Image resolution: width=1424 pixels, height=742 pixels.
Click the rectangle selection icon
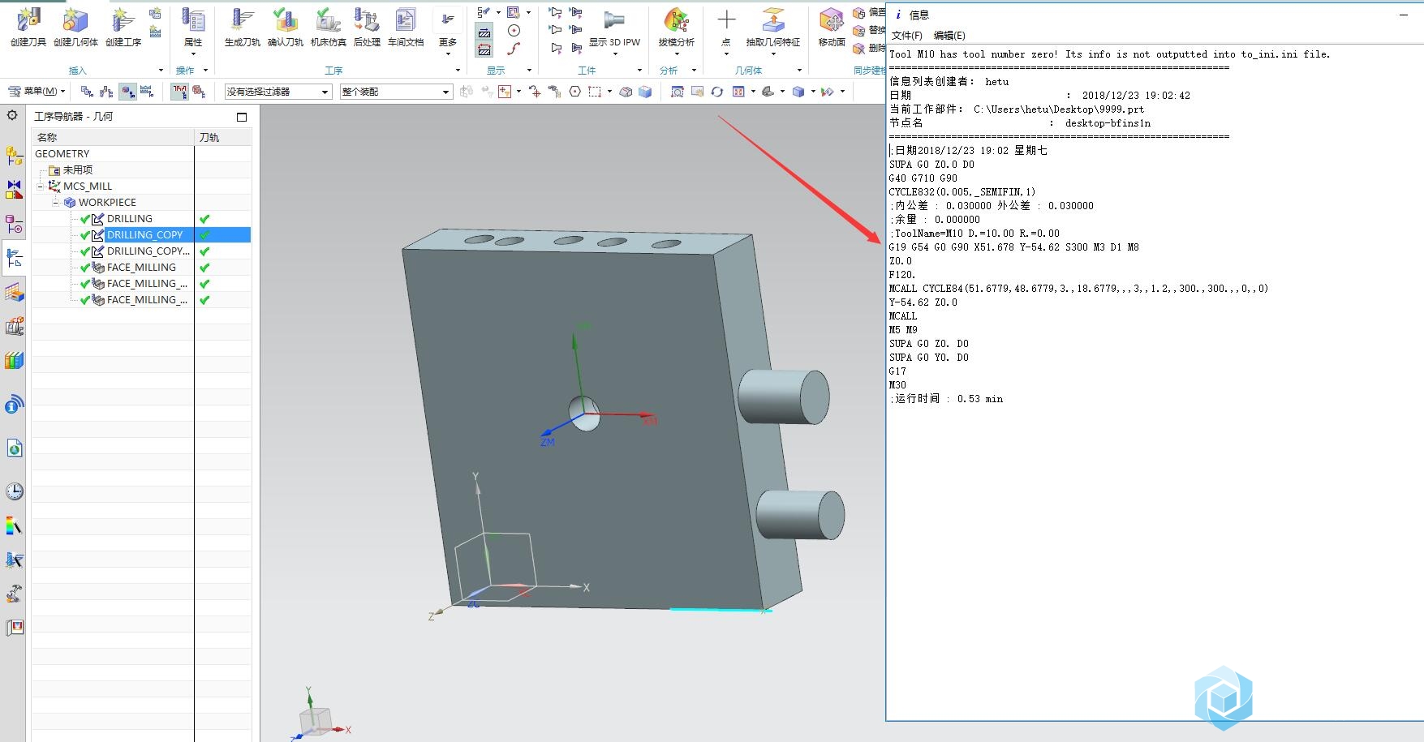tap(595, 92)
